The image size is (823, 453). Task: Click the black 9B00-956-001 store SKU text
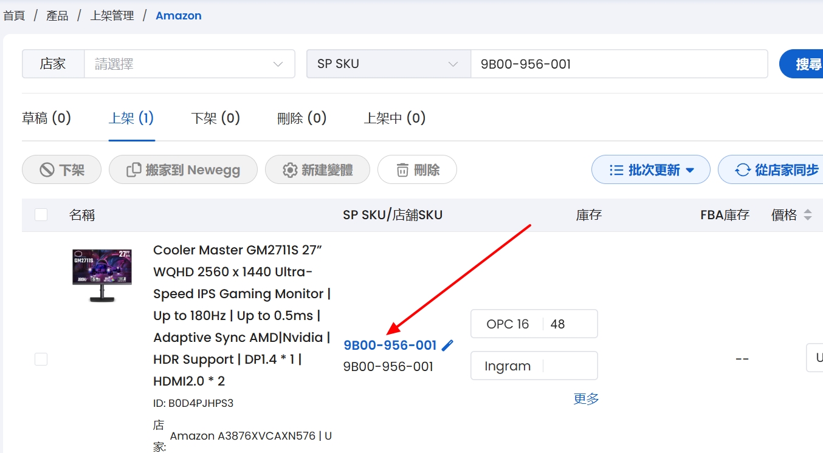coord(388,367)
